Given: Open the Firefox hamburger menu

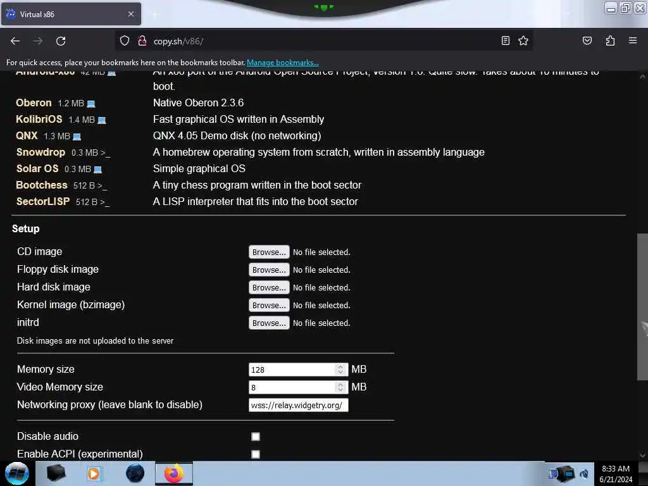Looking at the screenshot, I should [632, 40].
